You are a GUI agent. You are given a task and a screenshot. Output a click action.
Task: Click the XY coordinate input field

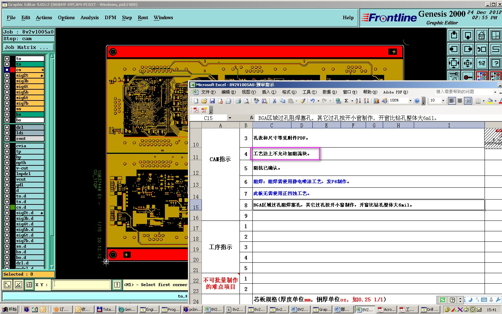[x=82, y=285]
